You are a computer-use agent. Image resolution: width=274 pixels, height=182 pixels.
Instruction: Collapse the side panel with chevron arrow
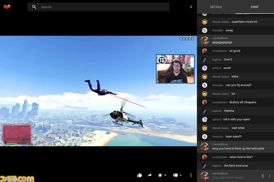pyautogui.click(x=191, y=7)
